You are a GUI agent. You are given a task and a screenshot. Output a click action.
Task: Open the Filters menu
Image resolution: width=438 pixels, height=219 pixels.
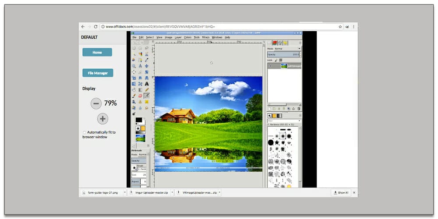click(x=206, y=37)
